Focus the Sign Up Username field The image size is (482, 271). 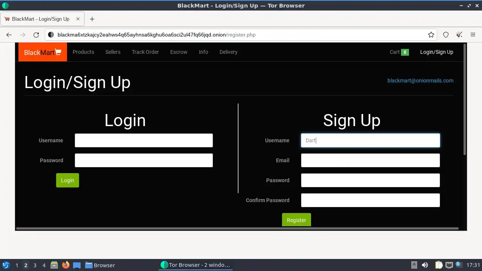371,140
